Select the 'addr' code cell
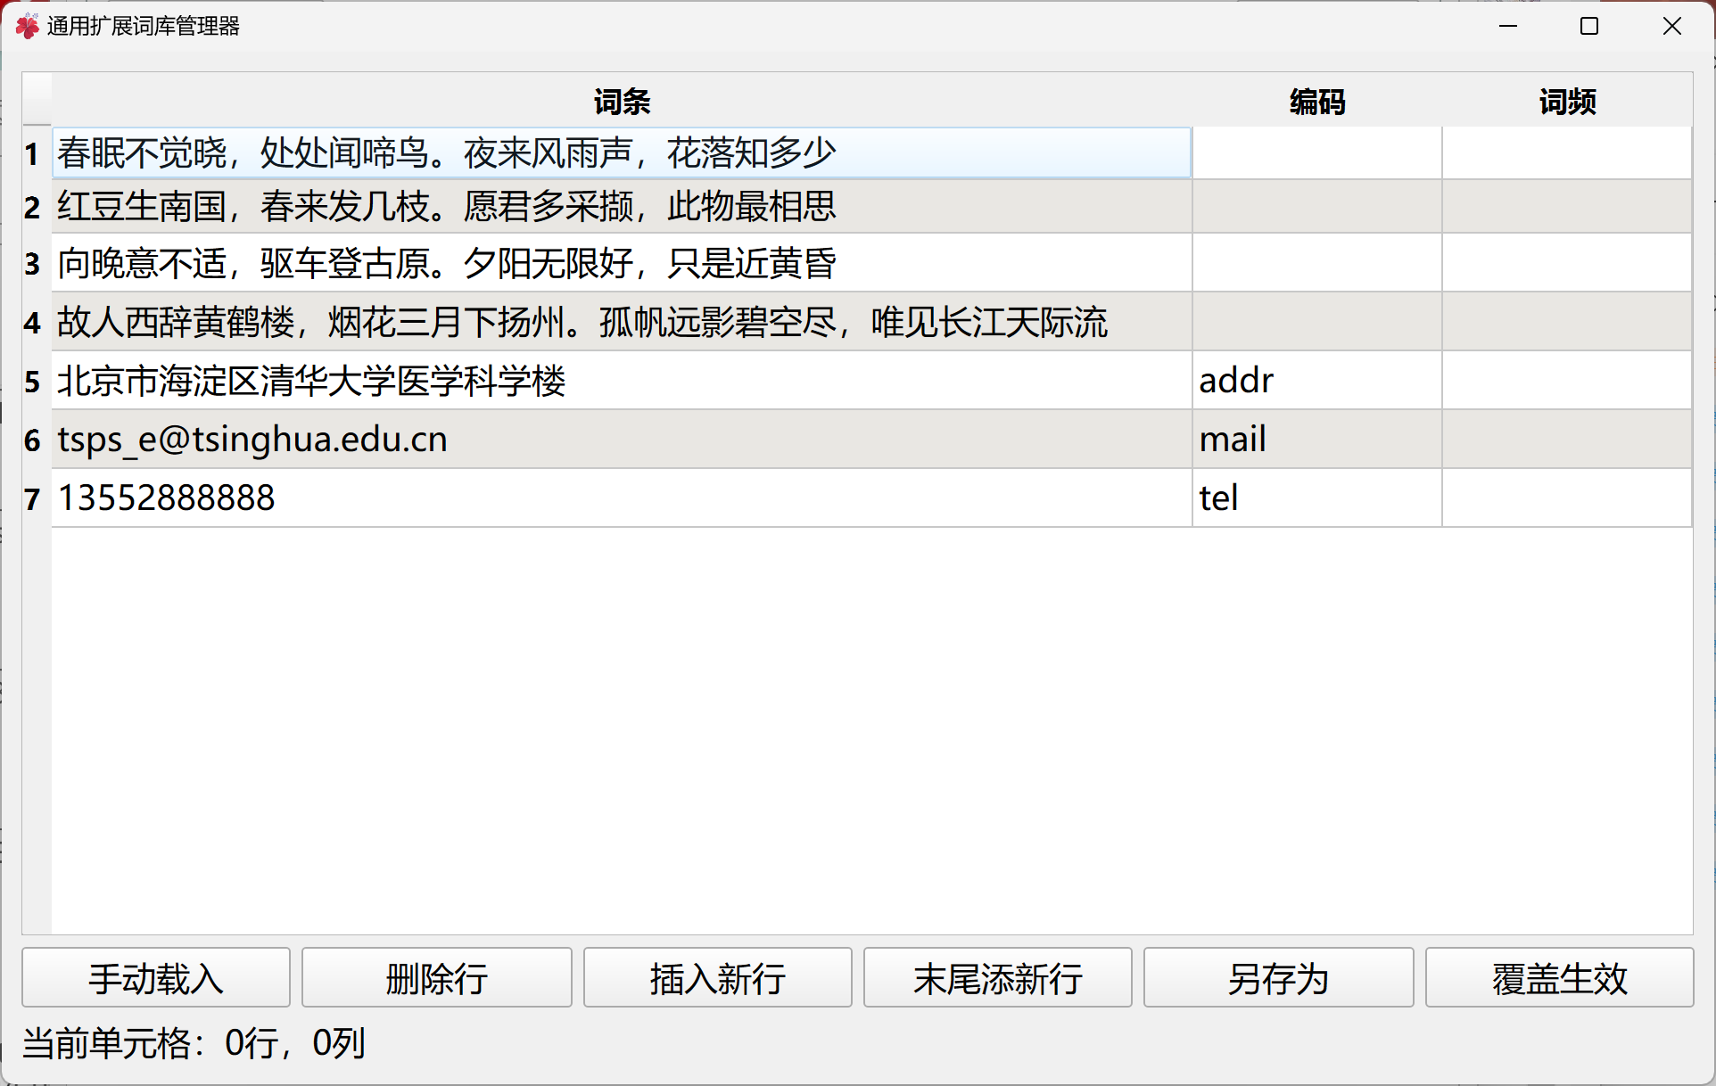Image resolution: width=1716 pixels, height=1086 pixels. [1316, 381]
